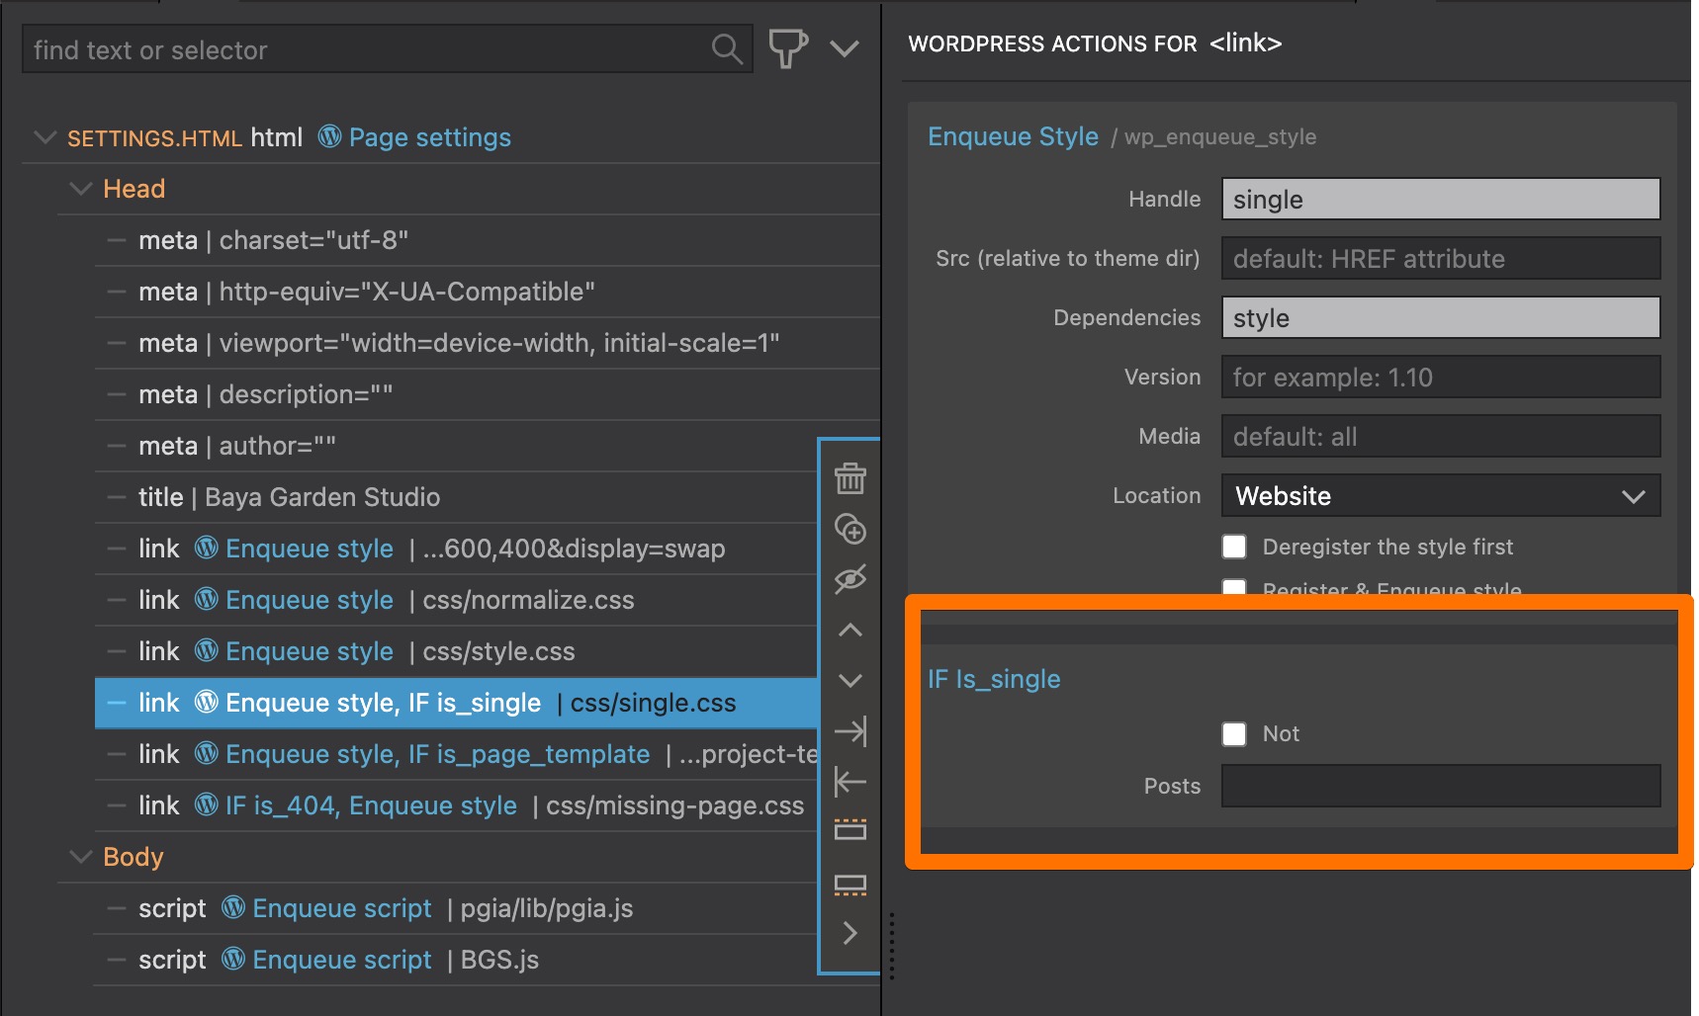Screen dimensions: 1699x1016
Task: Click the right chevron at toolbar bottom
Action: click(x=850, y=933)
